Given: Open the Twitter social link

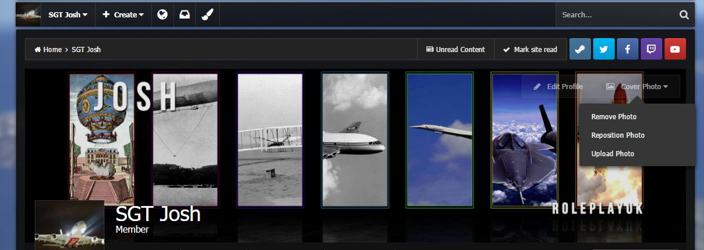Looking at the screenshot, I should [x=604, y=49].
